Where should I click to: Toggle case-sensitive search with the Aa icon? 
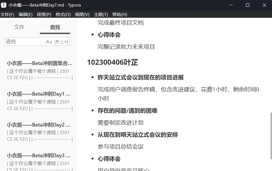point(49,42)
